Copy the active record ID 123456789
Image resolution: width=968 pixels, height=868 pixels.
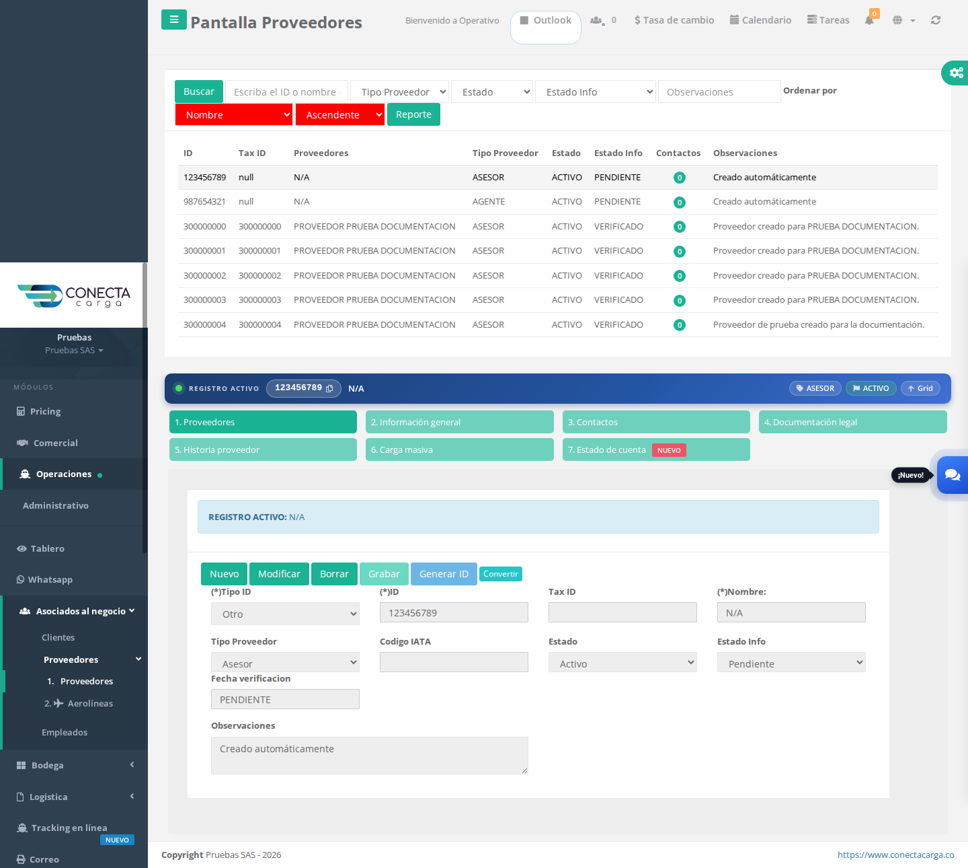[x=329, y=388]
